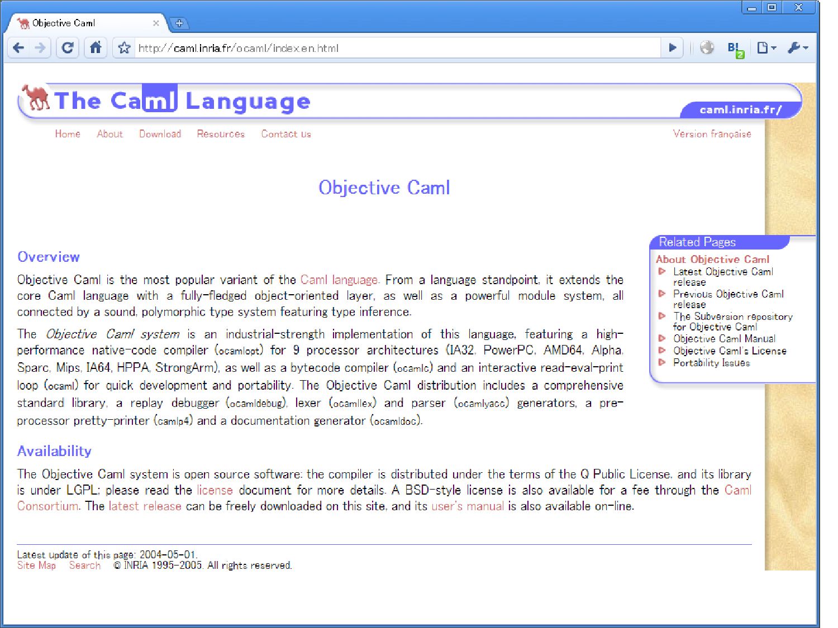This screenshot has height=628, width=838.
Task: Follow the user's manual link
Action: coord(467,506)
